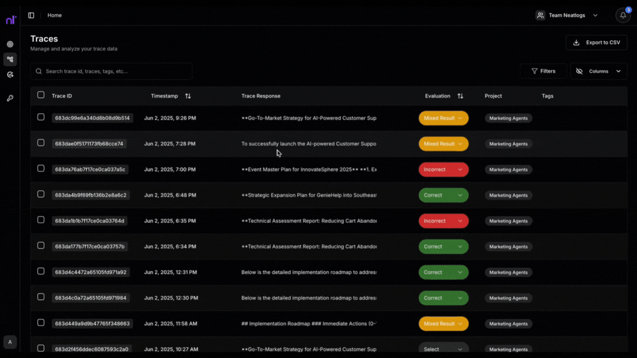Open the target/sessions icon in sidebar
Screen dimensions: 637x358
[x=10, y=43]
